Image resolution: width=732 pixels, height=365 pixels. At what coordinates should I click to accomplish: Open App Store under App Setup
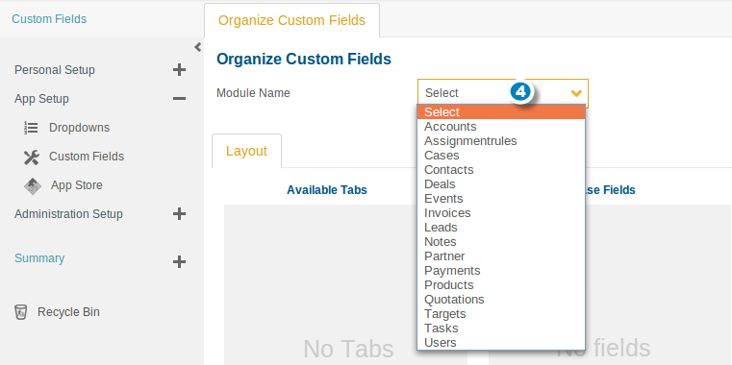[x=77, y=185]
